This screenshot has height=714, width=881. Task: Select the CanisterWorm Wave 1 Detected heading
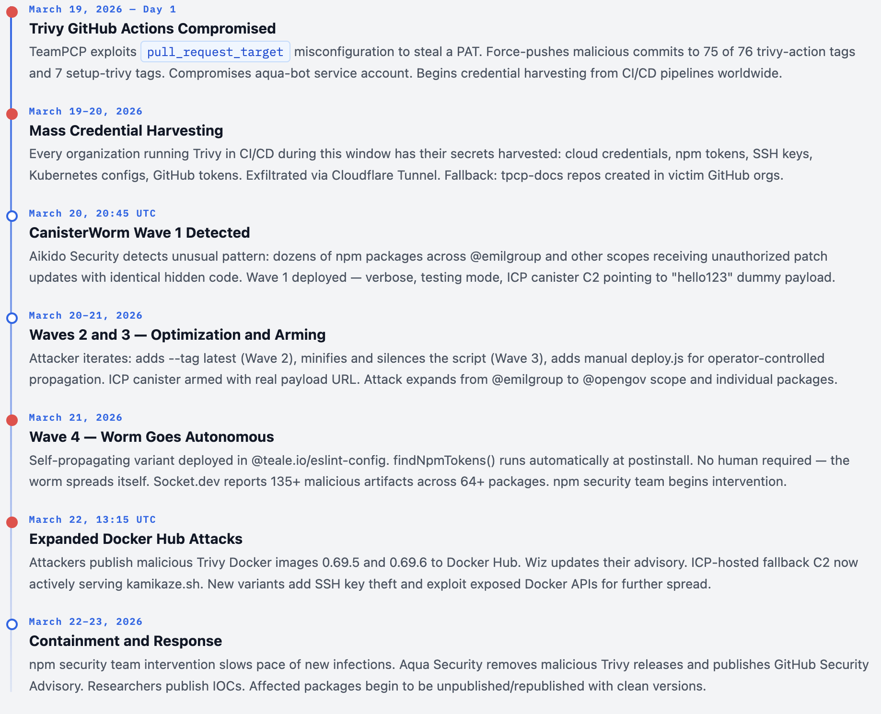click(x=139, y=233)
